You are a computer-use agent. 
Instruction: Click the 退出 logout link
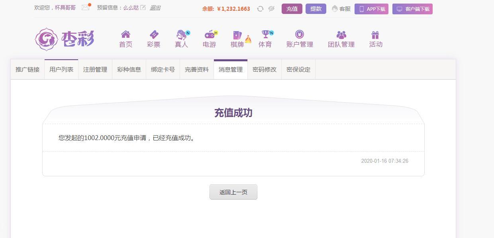155,8
